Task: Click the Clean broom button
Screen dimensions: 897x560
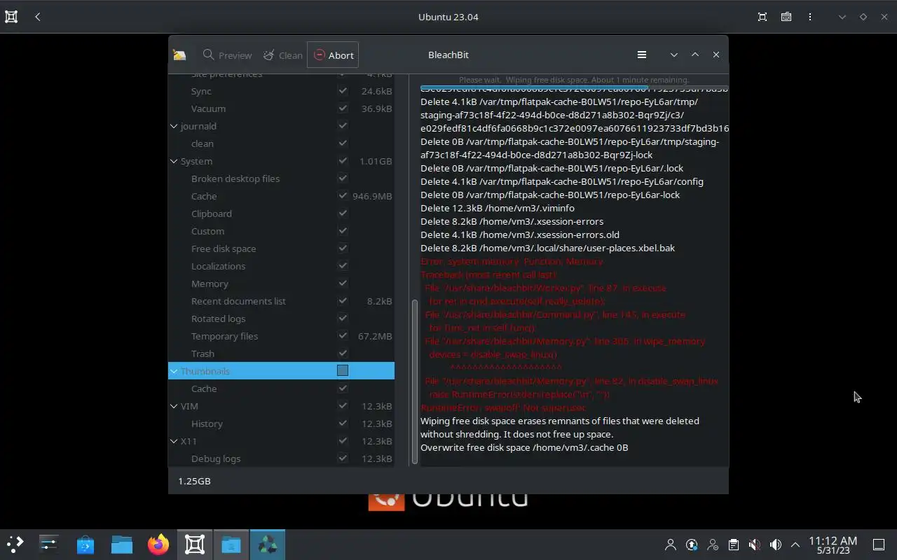Action: click(x=283, y=55)
